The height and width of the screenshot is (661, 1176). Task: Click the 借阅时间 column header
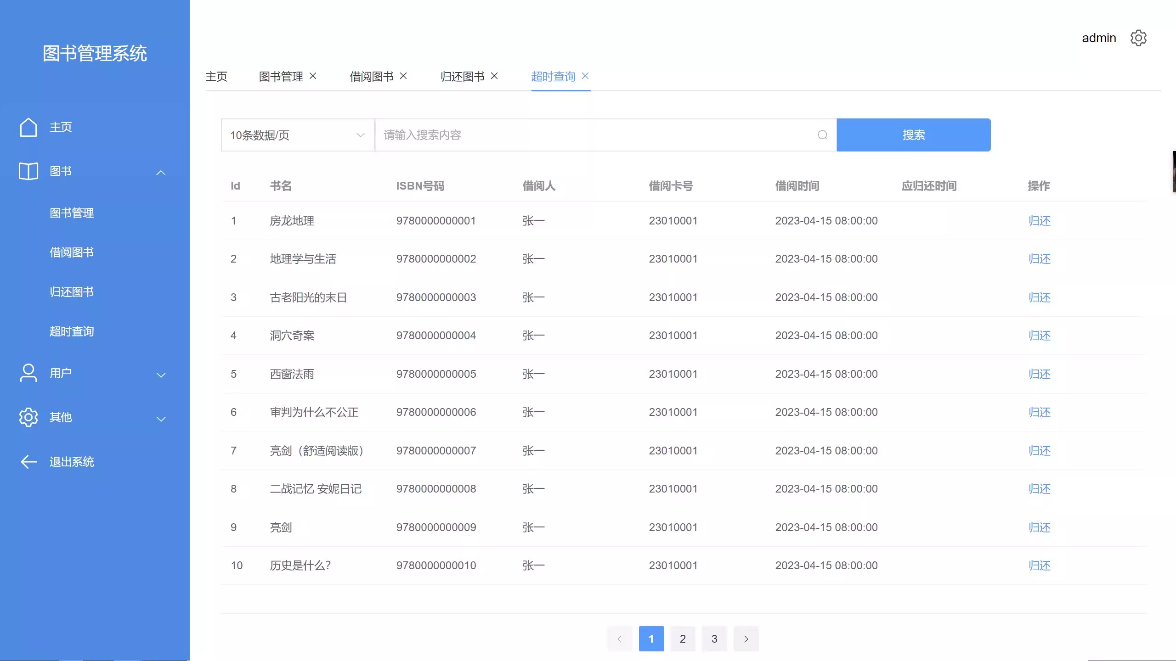[797, 186]
